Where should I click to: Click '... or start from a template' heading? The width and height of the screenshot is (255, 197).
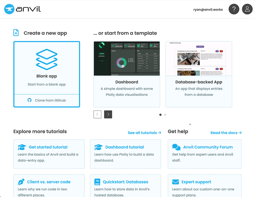[x=125, y=33]
